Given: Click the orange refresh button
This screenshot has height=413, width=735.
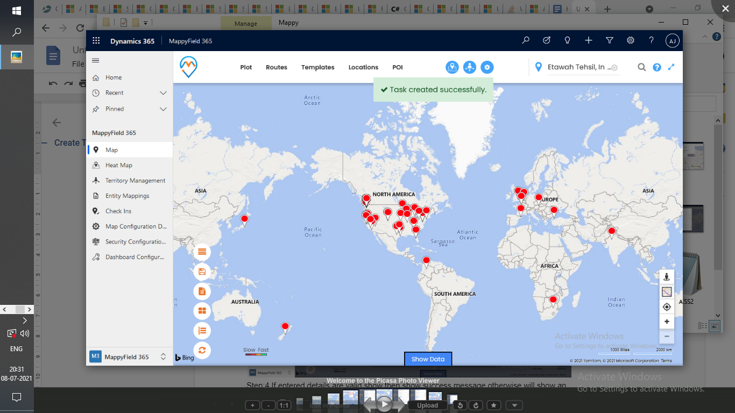Looking at the screenshot, I should coord(202,350).
